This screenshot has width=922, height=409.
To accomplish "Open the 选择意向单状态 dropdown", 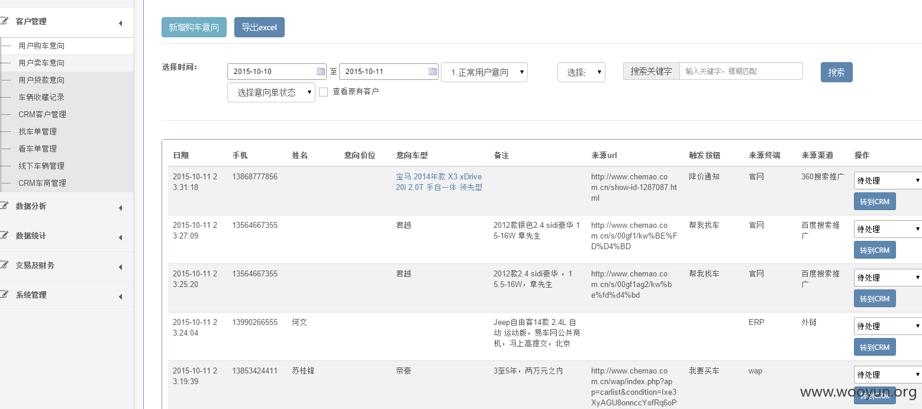I will coord(271,92).
